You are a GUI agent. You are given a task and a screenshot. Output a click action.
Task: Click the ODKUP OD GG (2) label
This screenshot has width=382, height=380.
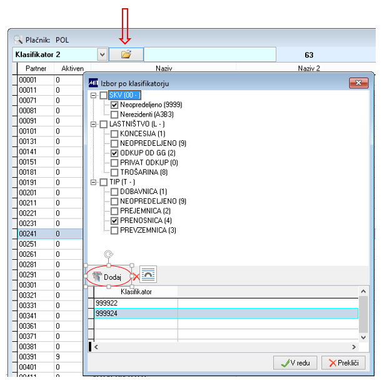coord(148,153)
